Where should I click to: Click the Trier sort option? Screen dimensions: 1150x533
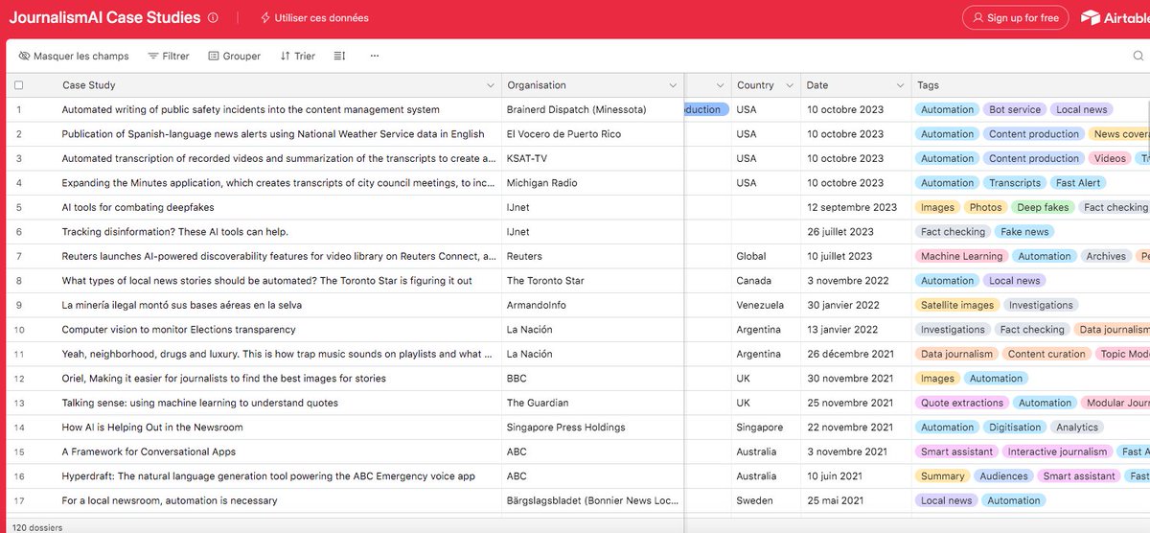coord(298,57)
